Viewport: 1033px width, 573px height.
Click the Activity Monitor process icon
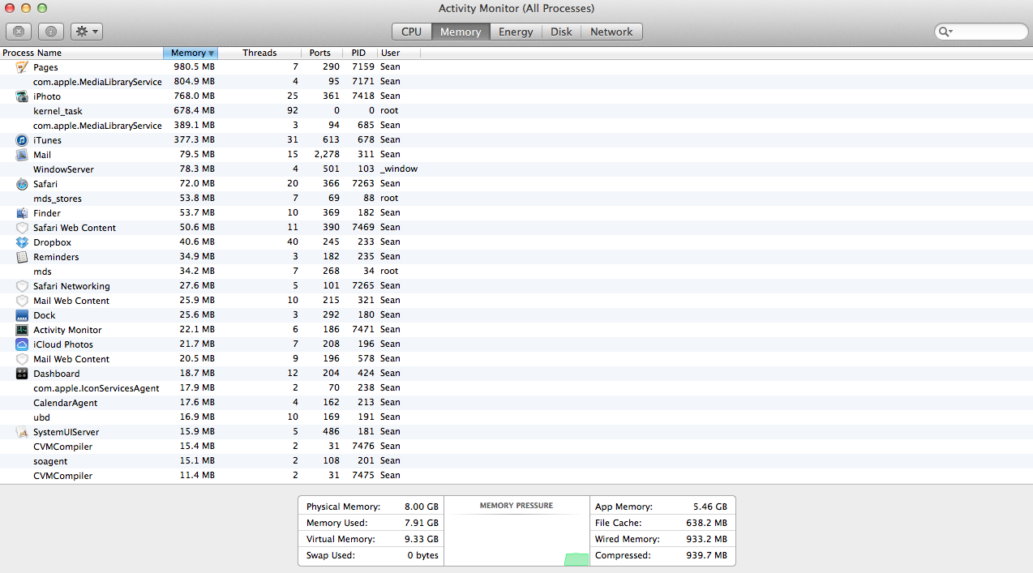point(22,330)
